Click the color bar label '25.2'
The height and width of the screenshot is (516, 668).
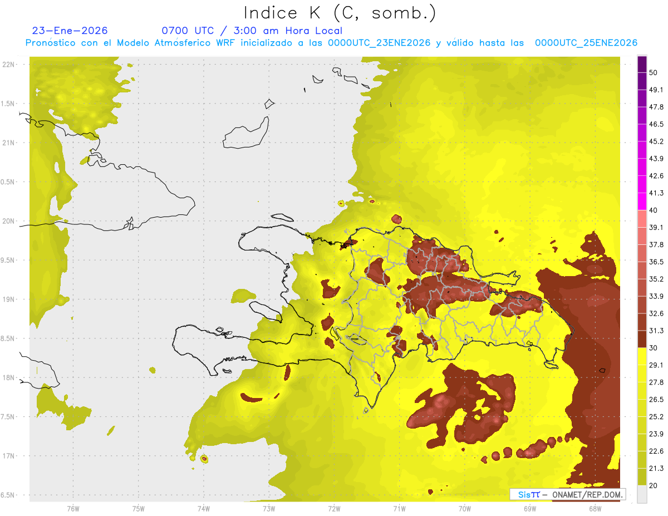[x=656, y=417]
